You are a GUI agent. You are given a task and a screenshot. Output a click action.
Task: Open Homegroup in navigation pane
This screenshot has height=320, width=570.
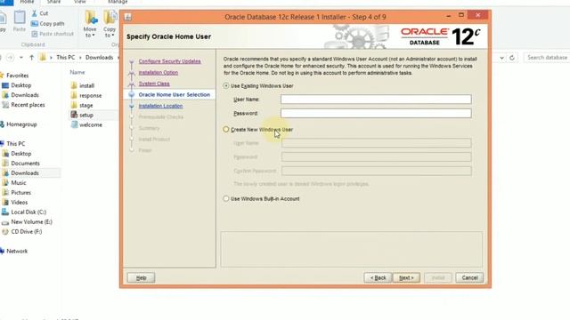21,124
